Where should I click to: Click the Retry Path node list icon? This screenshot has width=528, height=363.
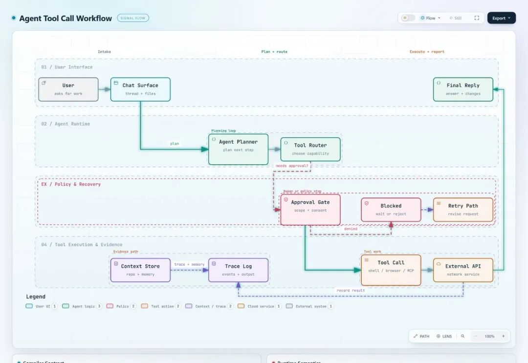(x=439, y=203)
